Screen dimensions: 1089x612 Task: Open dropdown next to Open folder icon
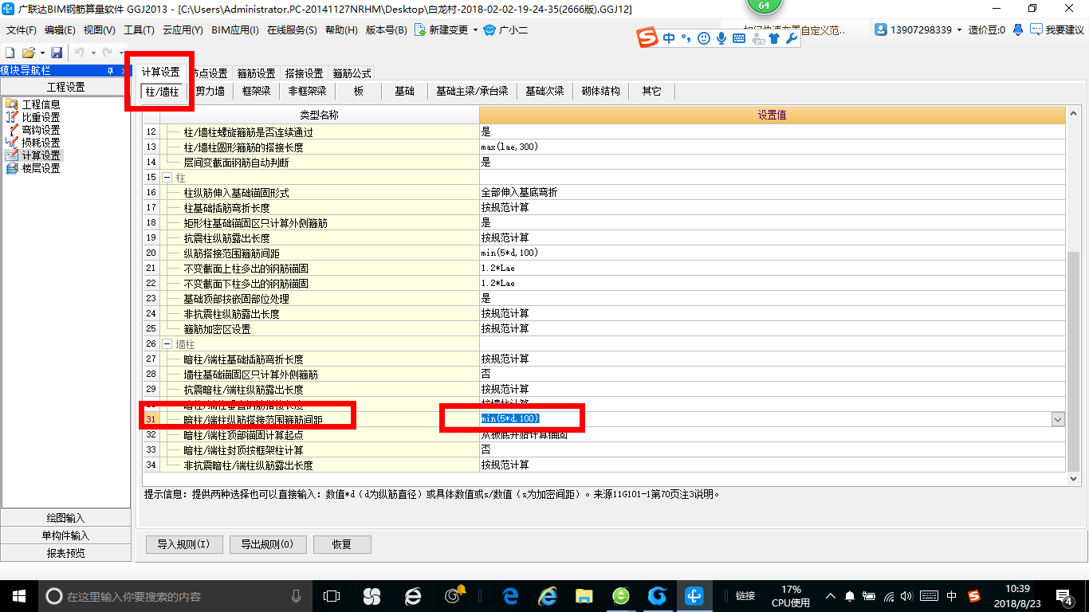tap(41, 53)
